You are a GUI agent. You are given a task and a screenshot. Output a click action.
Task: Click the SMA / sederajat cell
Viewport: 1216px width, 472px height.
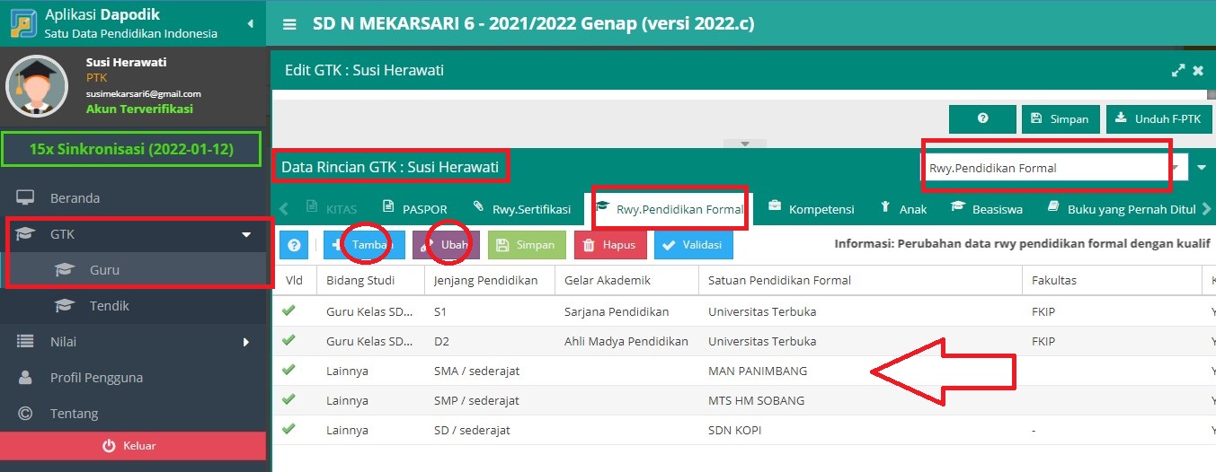tap(489, 371)
